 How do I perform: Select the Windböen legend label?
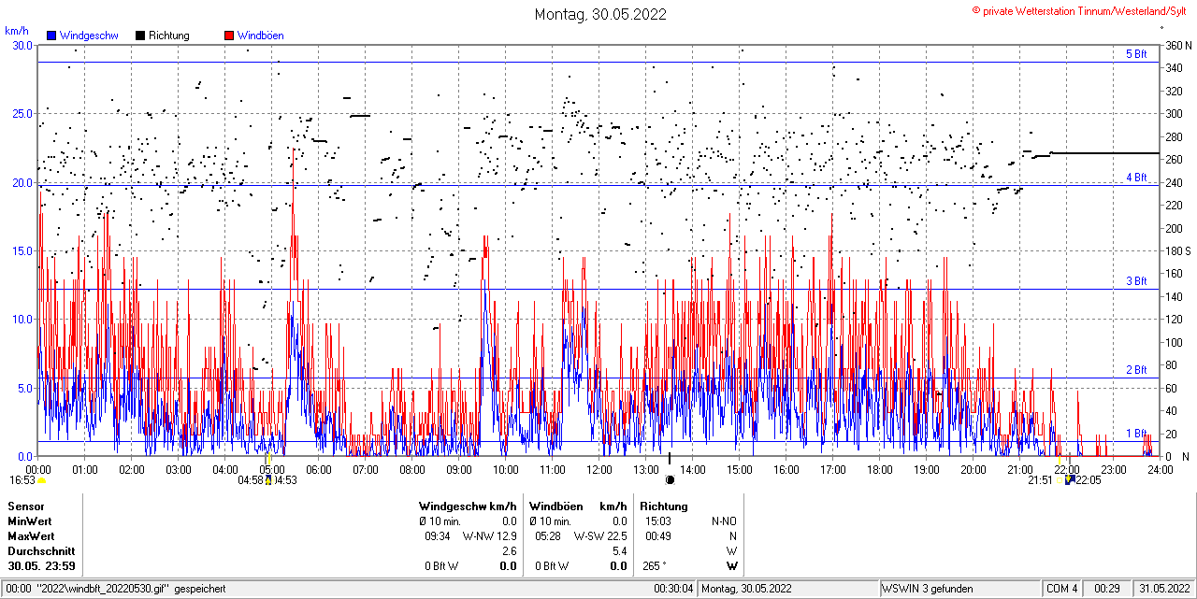click(x=260, y=36)
